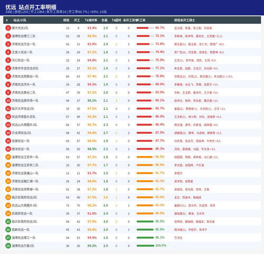Click the 排班 column header
264x254 pixels.
pos(66,20)
